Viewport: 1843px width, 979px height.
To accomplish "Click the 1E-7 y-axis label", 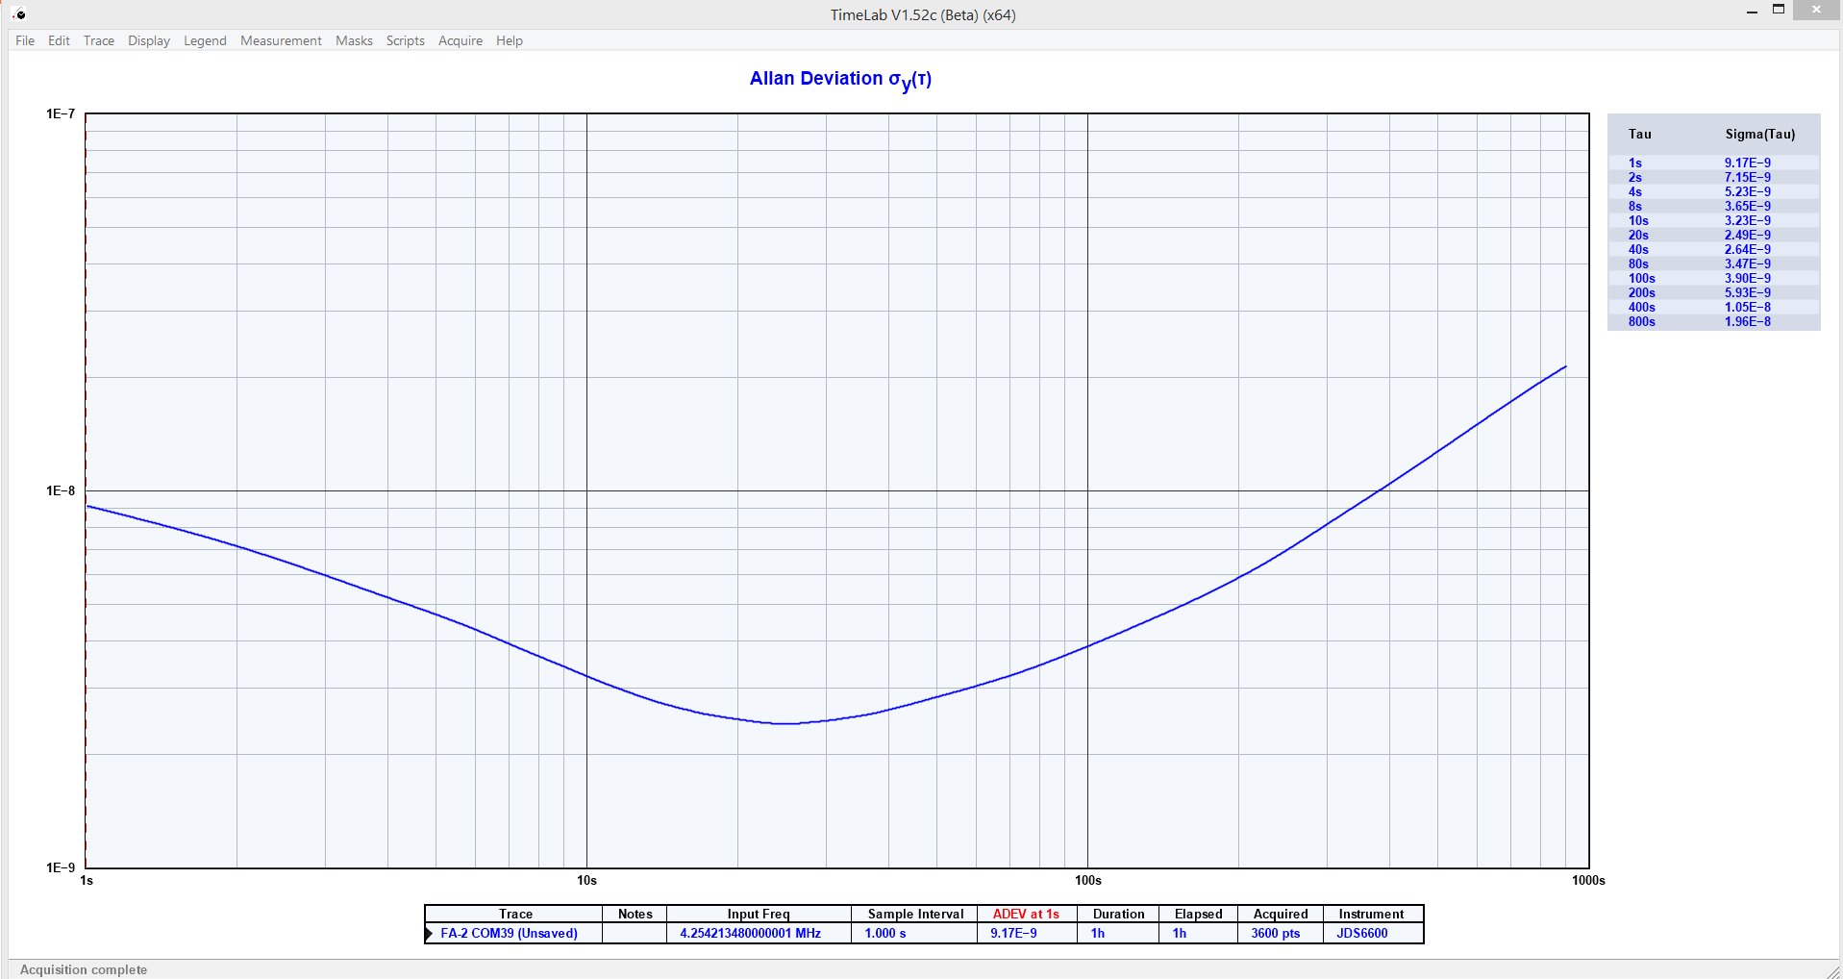I will [60, 113].
